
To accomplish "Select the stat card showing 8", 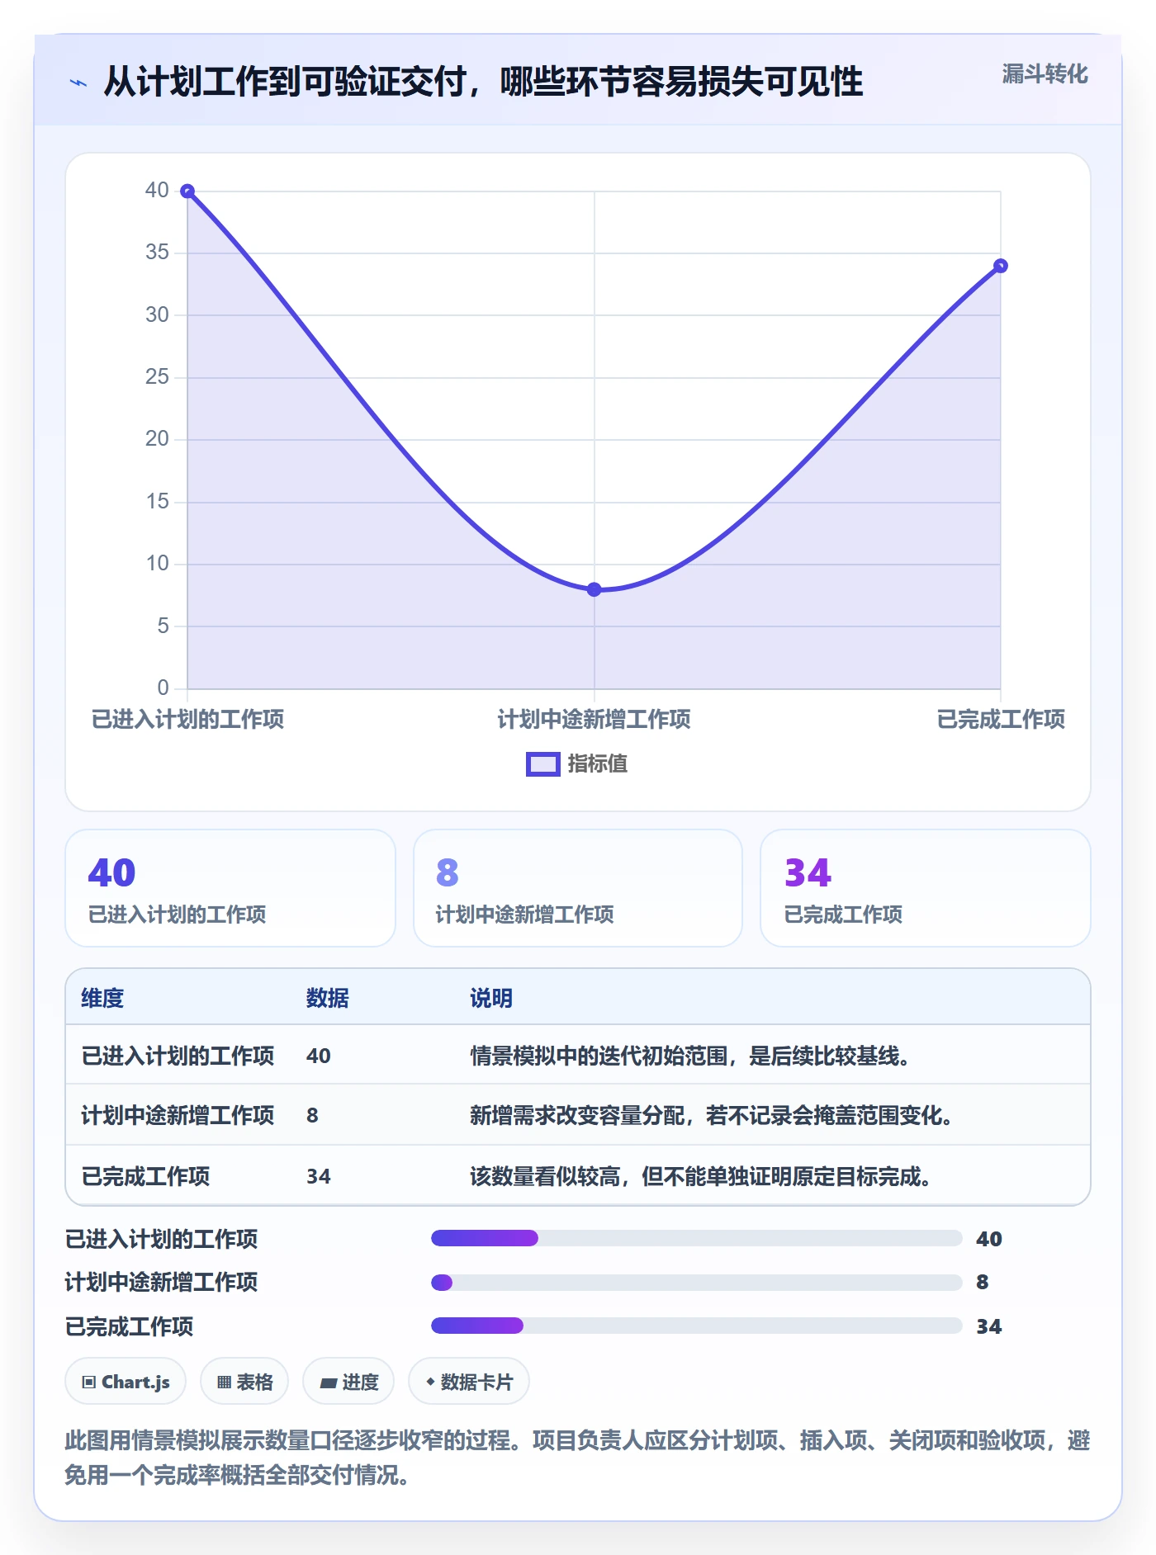I will (578, 888).
